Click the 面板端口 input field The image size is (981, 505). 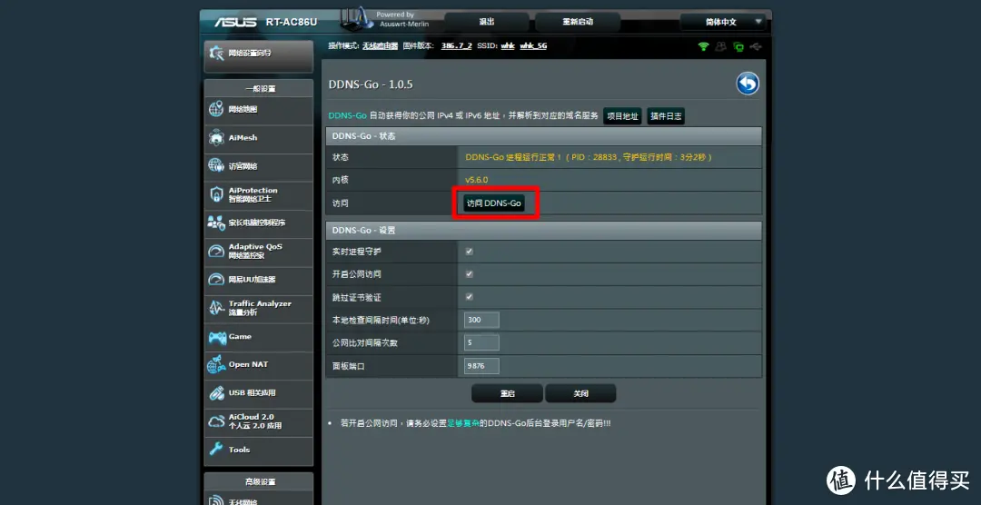481,365
